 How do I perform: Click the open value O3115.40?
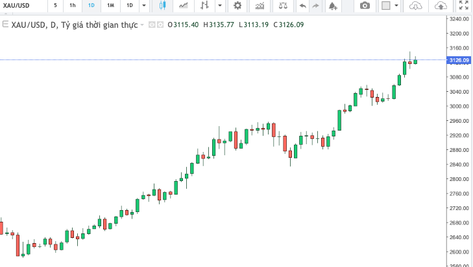(183, 25)
